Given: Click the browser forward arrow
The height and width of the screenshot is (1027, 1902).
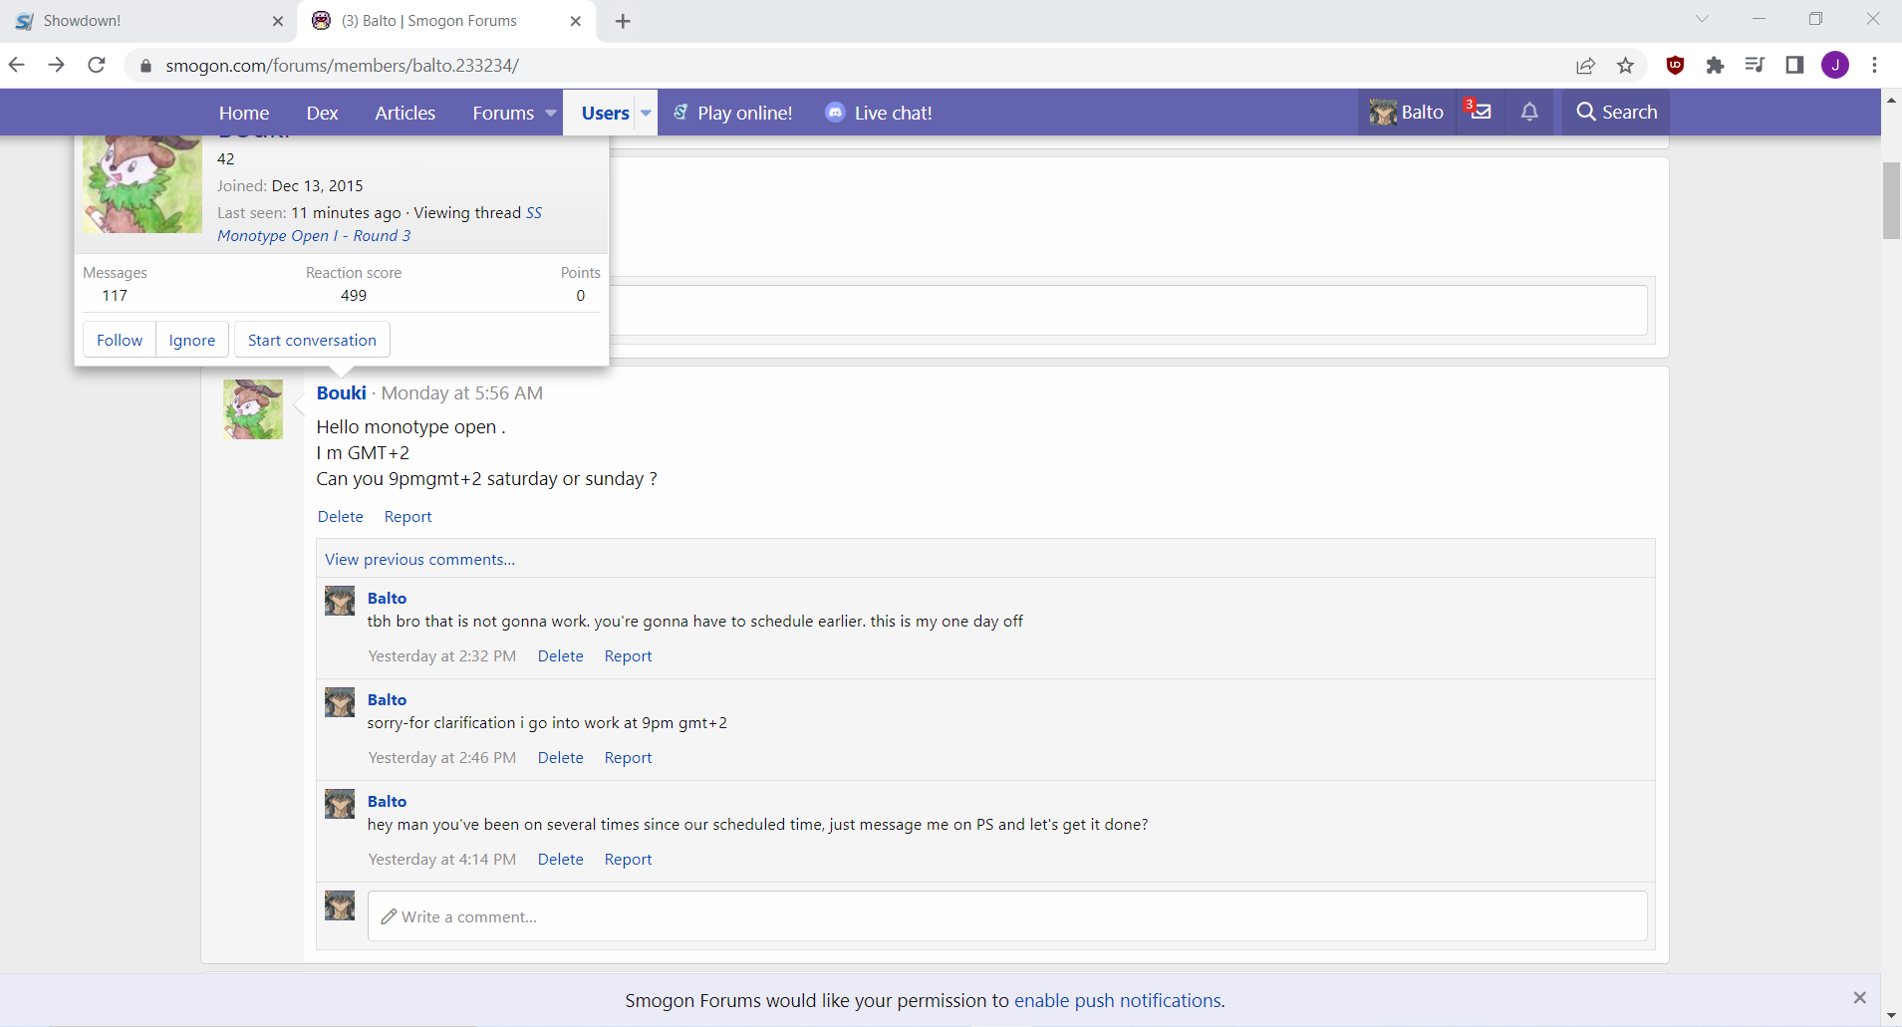Looking at the screenshot, I should (x=57, y=65).
